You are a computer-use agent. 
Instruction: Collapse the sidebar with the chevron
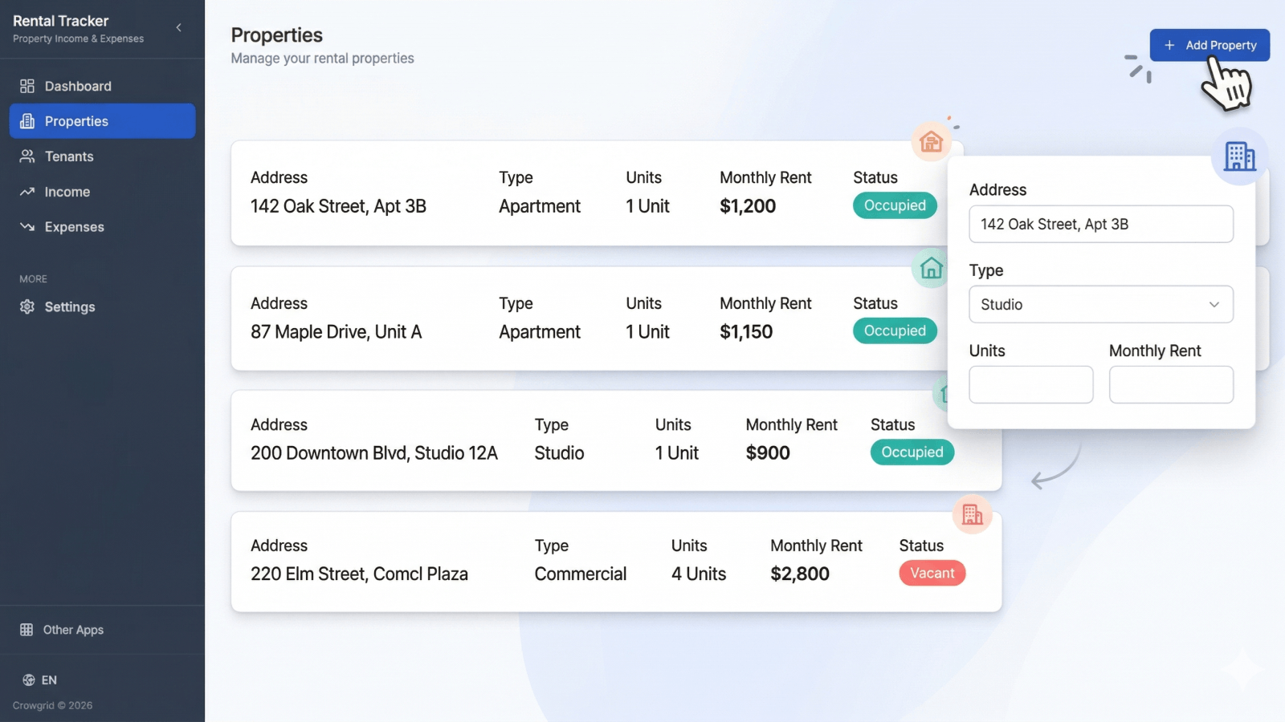tap(178, 27)
